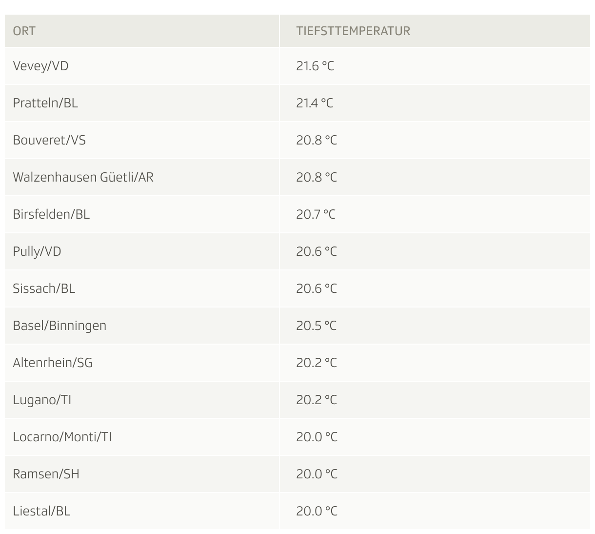Select the Pratteln/BL location cell
Viewport: 595px width, 534px height.
142,103
